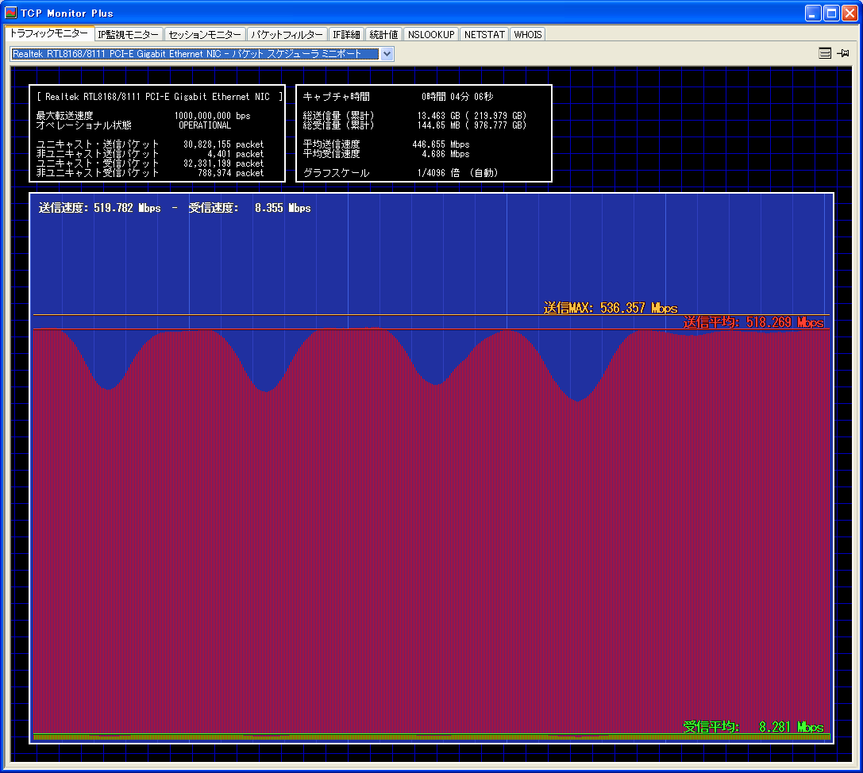Select the WHOIS tab
The image size is (863, 773).
click(527, 35)
